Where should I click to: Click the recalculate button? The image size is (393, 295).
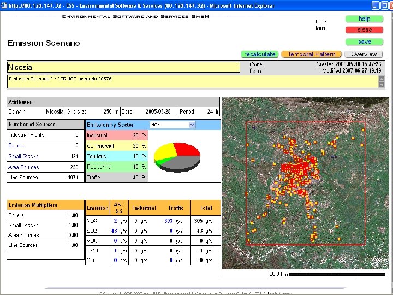click(260, 54)
